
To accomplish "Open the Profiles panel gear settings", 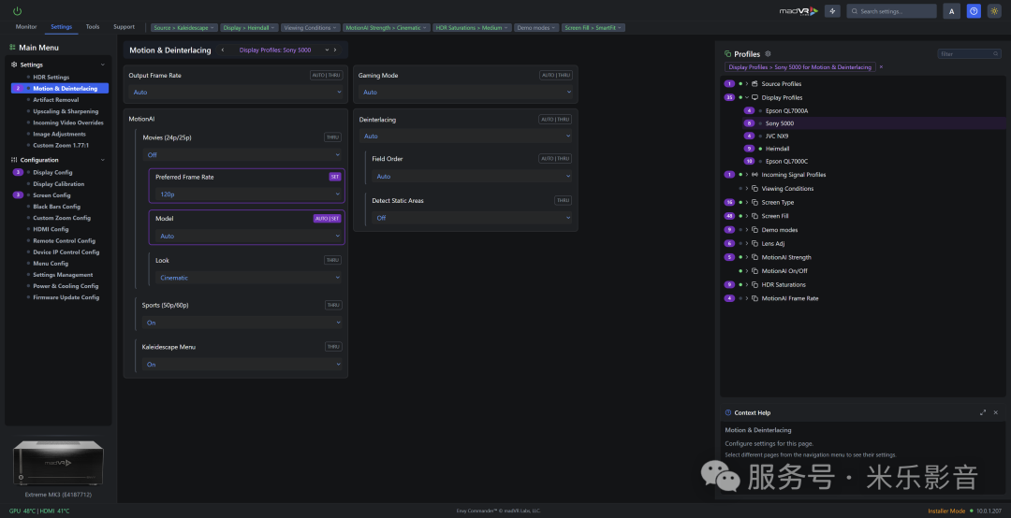I will click(x=769, y=54).
